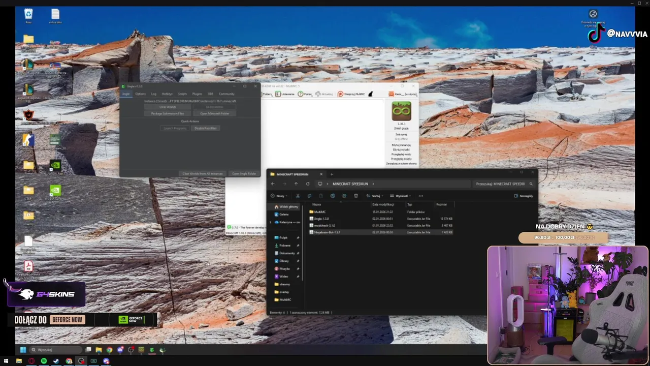Image resolution: width=650 pixels, height=366 pixels.
Task: Click the Paste icon in Explorer toolbar
Action: [321, 196]
